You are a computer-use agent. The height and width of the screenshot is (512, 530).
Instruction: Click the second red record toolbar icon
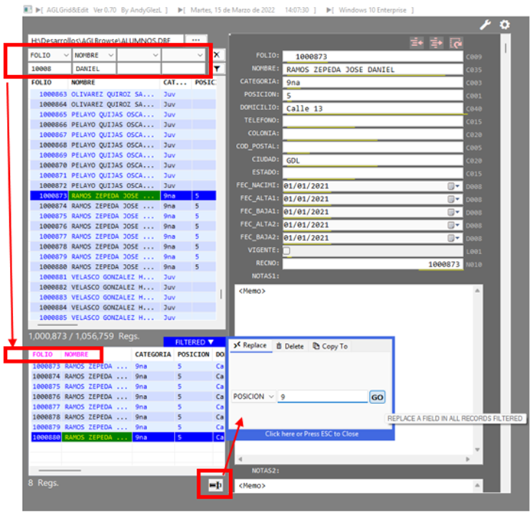(x=437, y=43)
